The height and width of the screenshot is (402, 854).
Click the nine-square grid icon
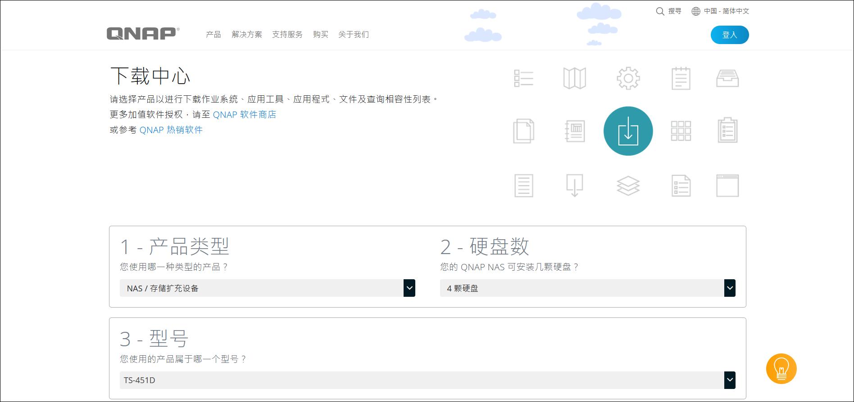pos(681,131)
